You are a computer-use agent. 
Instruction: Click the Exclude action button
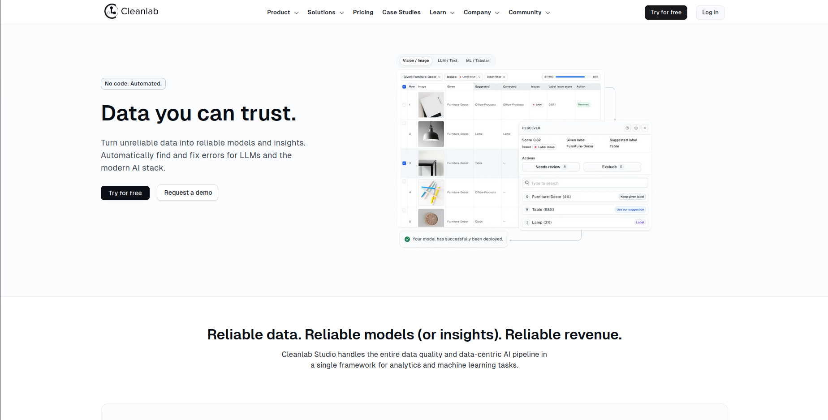click(612, 167)
